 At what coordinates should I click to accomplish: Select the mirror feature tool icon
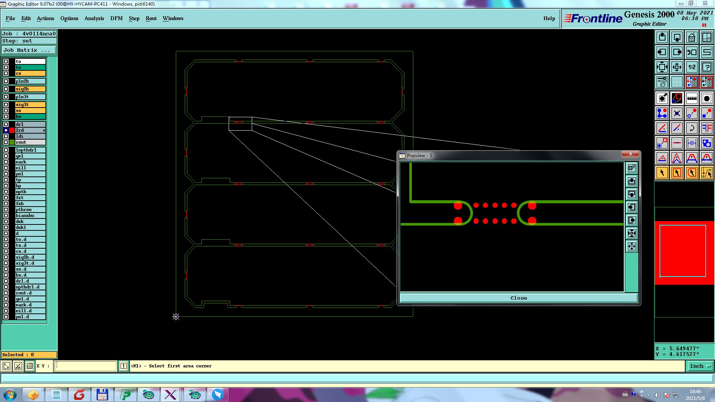tap(706, 128)
